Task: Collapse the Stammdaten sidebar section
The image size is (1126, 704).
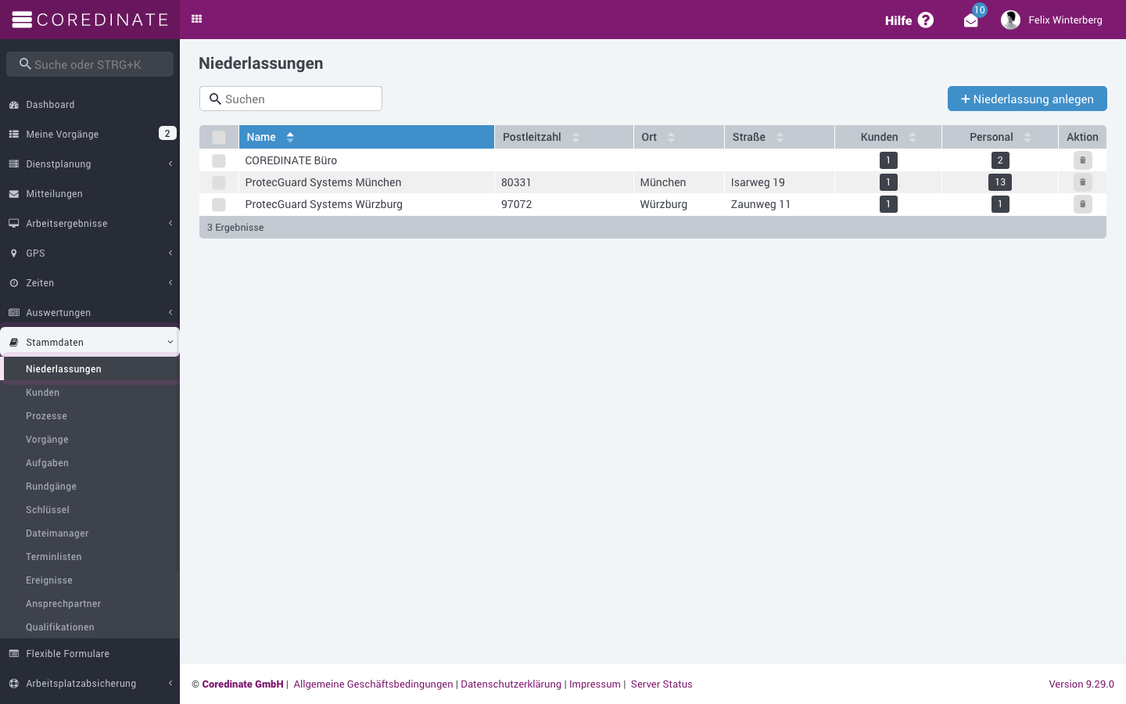Action: (90, 342)
